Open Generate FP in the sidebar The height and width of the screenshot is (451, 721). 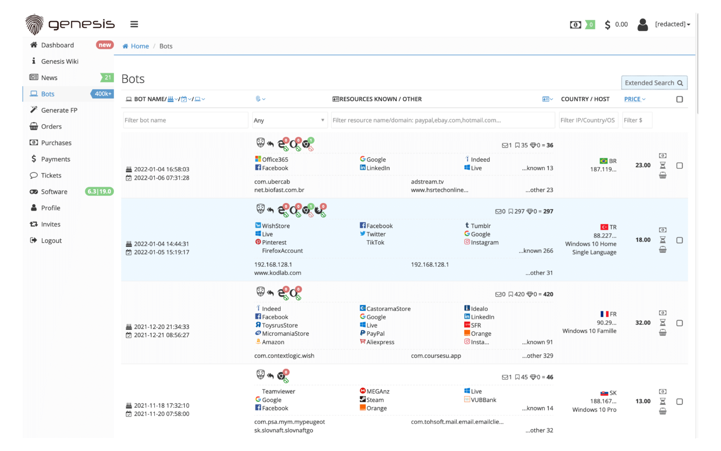59,110
